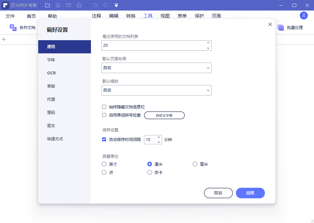
Task: Open the user account avatar icon
Action: [x=303, y=15]
